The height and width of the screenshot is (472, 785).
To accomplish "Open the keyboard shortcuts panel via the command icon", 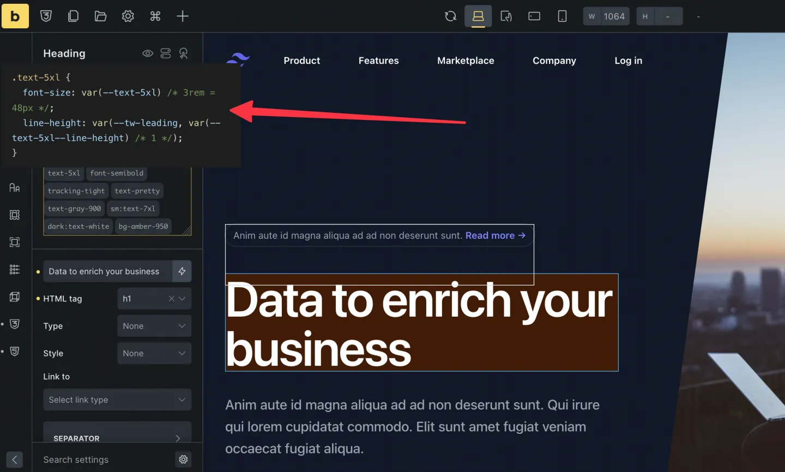I will pyautogui.click(x=155, y=16).
